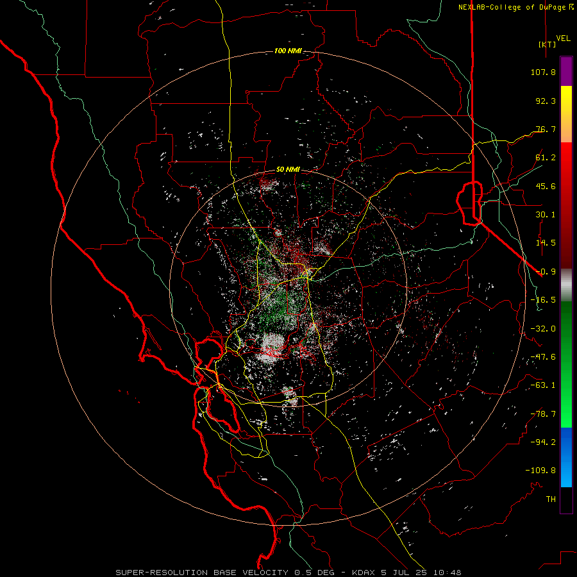Viewport: 577px width, 577px height.
Task: Click the VEL legend title
Action: (x=564, y=38)
